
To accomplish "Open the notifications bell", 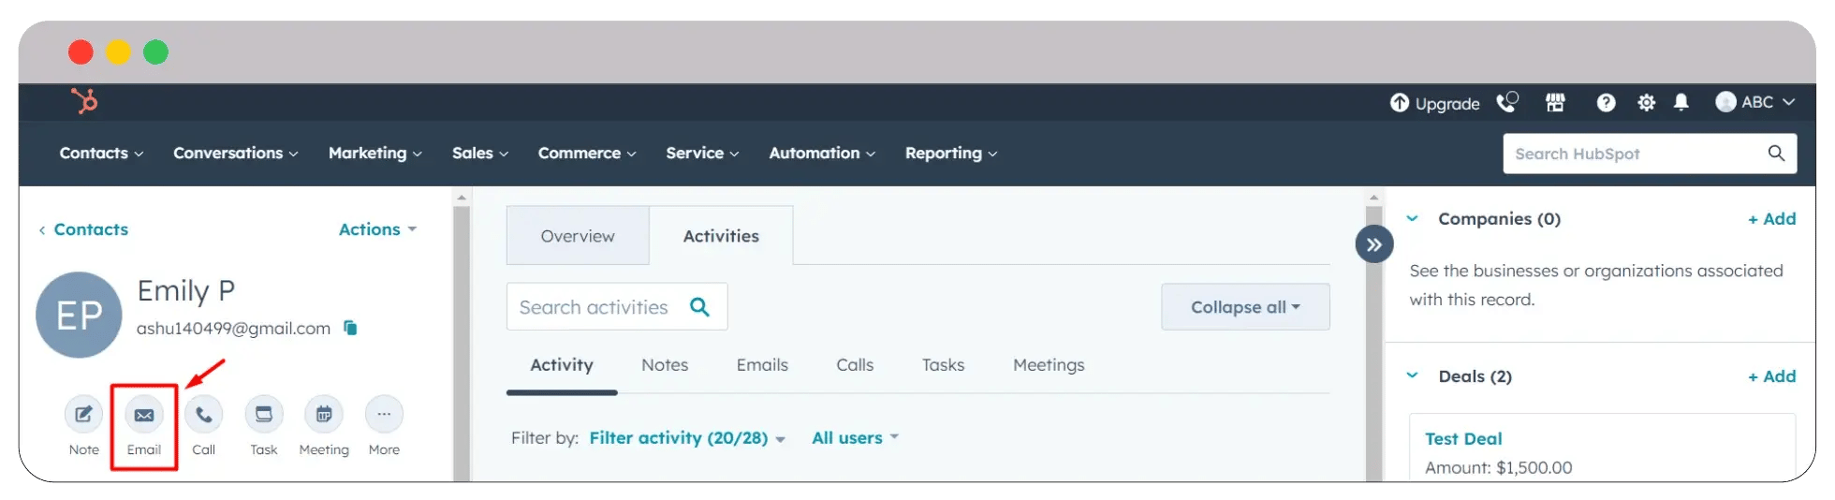I will point(1681,102).
